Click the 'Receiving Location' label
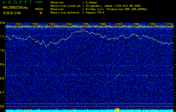Viewport: 176px width, 112px height. tap(65, 6)
